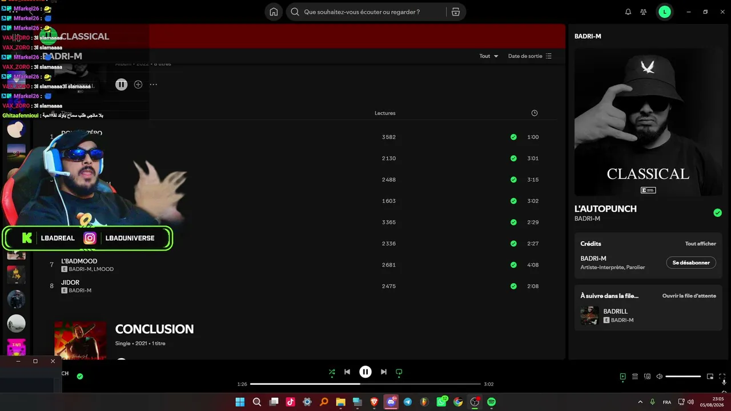Click Se désabonner button
The width and height of the screenshot is (731, 411).
pos(691,263)
